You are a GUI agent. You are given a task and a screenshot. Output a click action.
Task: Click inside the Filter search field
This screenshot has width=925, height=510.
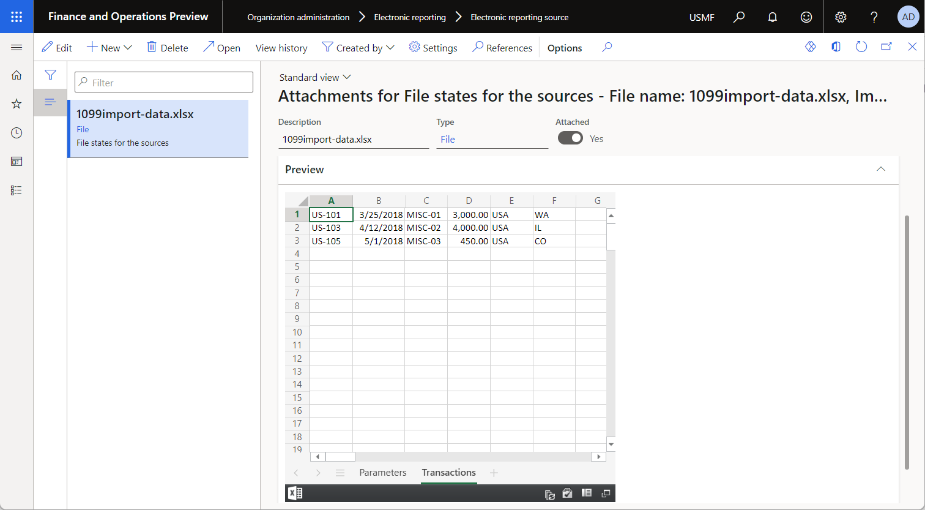(x=163, y=81)
